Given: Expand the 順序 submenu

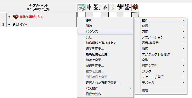Looking at the screenshot, I should (x=160, y=49).
